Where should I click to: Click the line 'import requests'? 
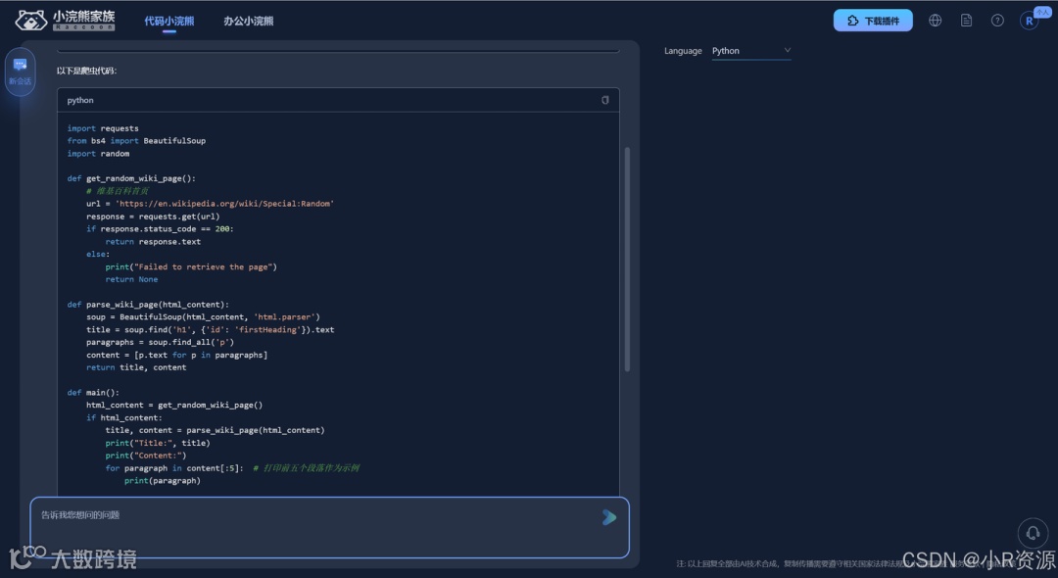tap(103, 128)
